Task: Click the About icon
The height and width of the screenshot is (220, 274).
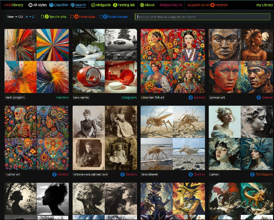Action: (142, 5)
